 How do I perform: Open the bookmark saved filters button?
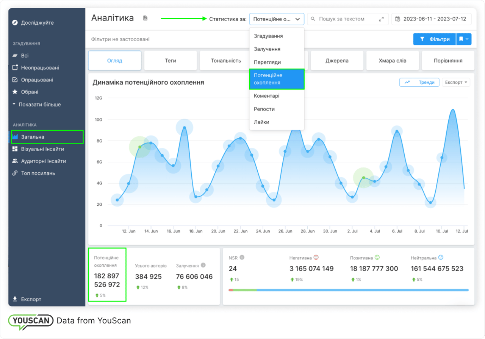point(464,39)
